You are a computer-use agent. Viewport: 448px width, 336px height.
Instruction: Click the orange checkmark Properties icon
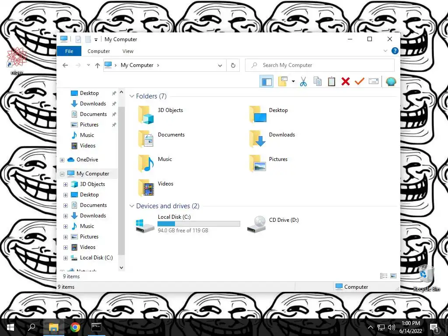[x=360, y=82]
